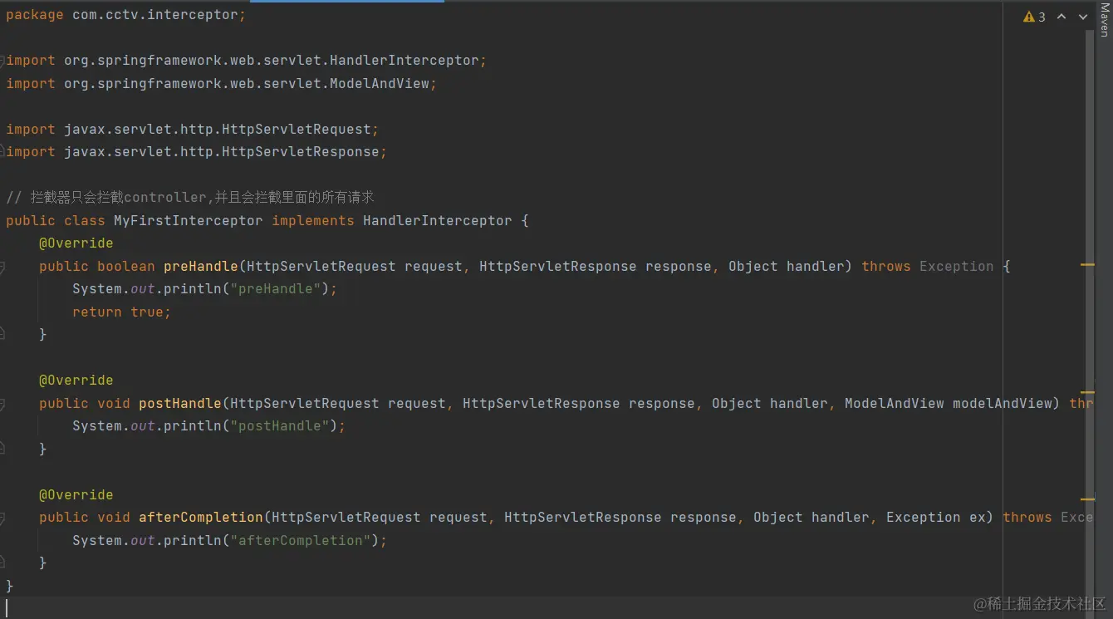The image size is (1113, 619).
Task: Click HandlerInterceptor after implements
Action: tap(438, 221)
